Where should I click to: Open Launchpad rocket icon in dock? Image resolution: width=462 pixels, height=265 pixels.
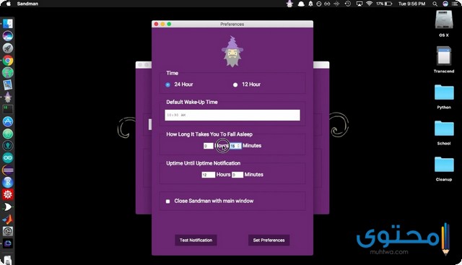8,48
